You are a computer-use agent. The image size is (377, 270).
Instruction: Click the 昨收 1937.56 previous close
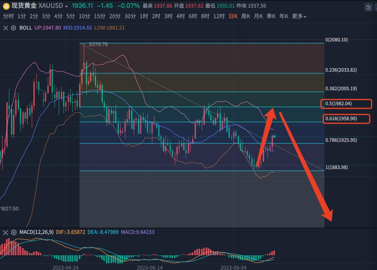(x=251, y=6)
